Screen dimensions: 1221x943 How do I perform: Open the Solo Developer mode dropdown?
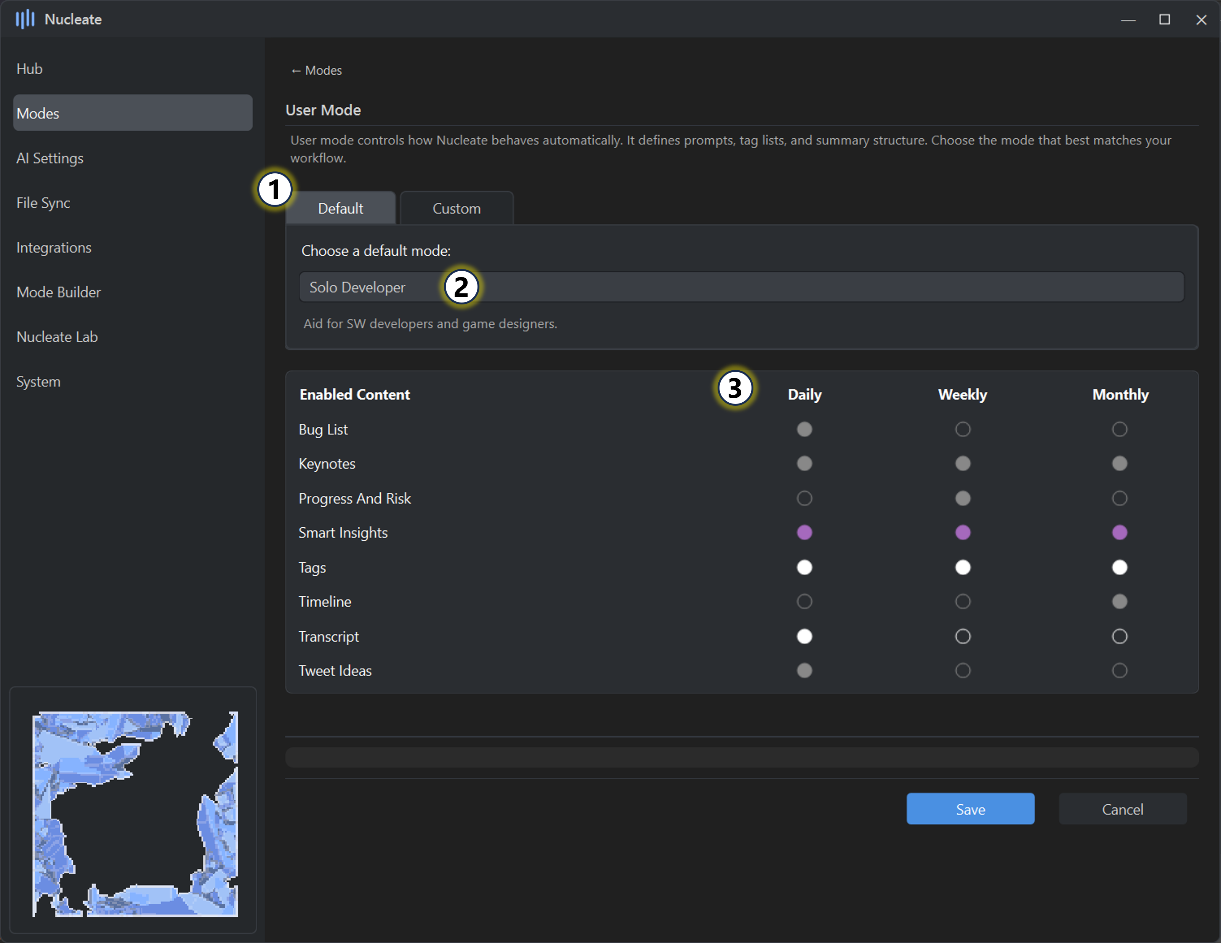coord(783,287)
